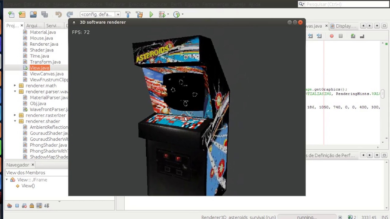Open the Executar menu
The height and width of the screenshot is (219, 390).
(138, 4)
